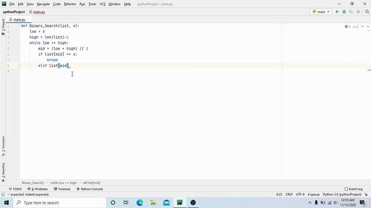Click Binary_Search() breadcrumb
Viewport: 371px width, 208px height.
[x=33, y=183]
